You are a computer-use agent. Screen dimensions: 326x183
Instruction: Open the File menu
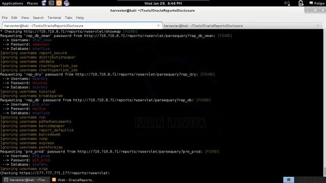[5, 18]
